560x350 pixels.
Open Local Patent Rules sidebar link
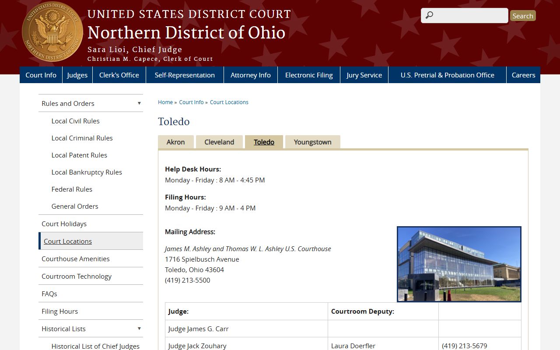click(x=79, y=155)
